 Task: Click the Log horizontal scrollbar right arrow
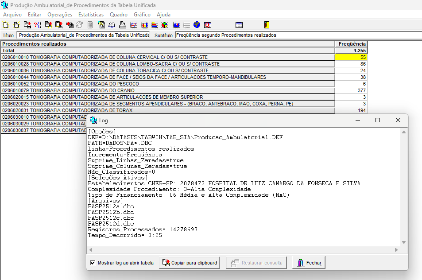pos(396,250)
